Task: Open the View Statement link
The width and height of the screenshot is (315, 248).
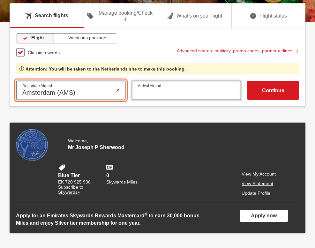Action: click(x=257, y=184)
